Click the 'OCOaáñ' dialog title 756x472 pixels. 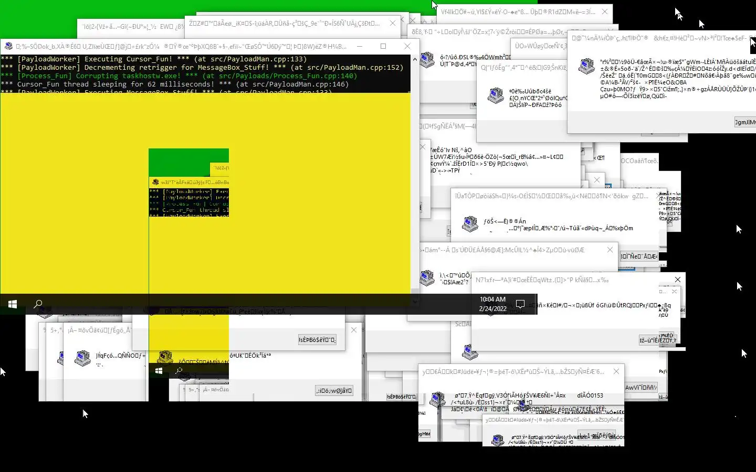click(x=639, y=161)
